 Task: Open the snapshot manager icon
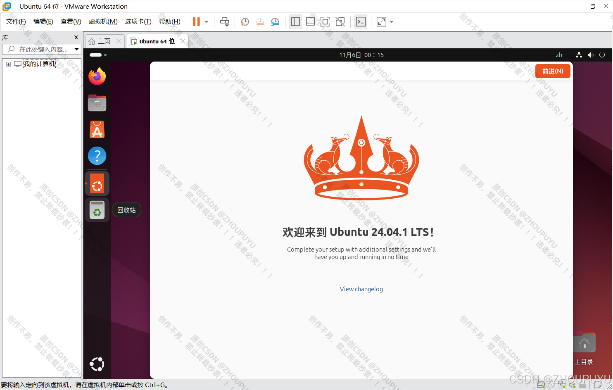[x=275, y=22]
